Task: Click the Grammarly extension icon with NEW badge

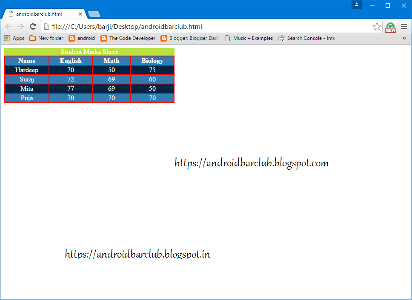Action: (390, 26)
